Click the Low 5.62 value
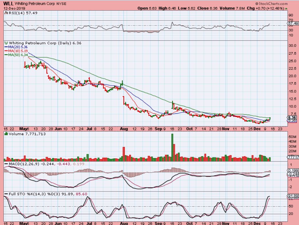The height and width of the screenshot is (225, 299). click(x=187, y=8)
